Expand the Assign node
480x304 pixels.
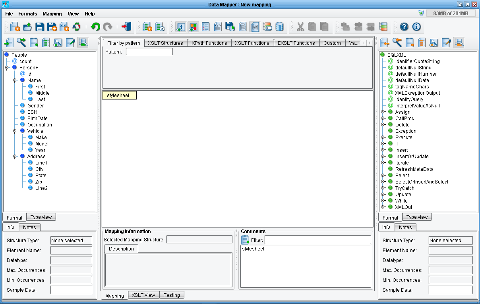pyautogui.click(x=383, y=112)
